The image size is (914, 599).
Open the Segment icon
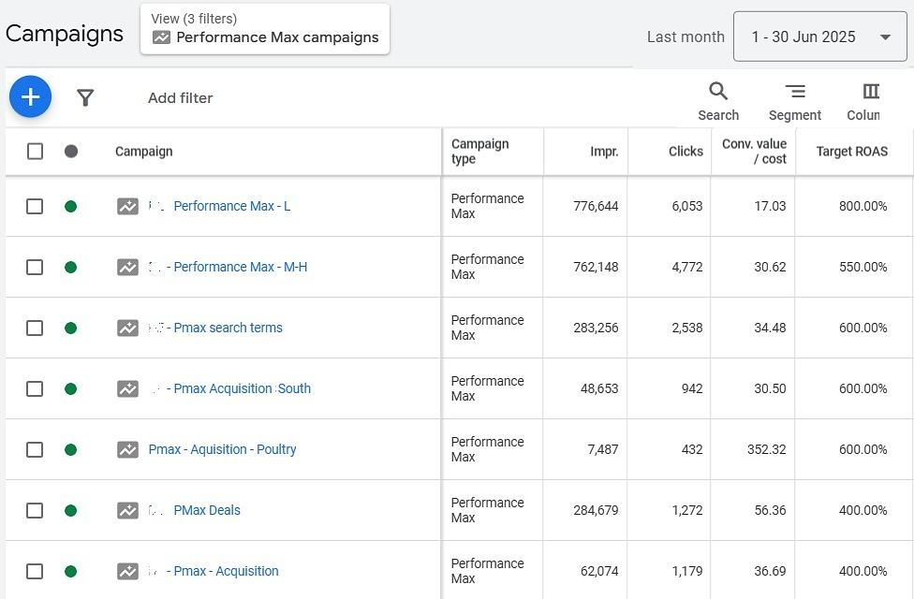795,92
